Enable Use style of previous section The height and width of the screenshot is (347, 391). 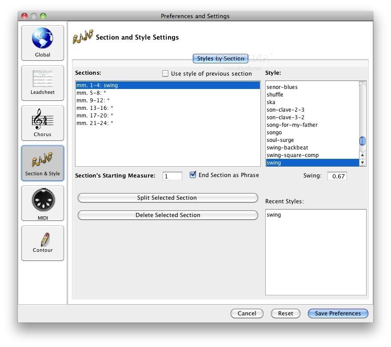tap(165, 73)
